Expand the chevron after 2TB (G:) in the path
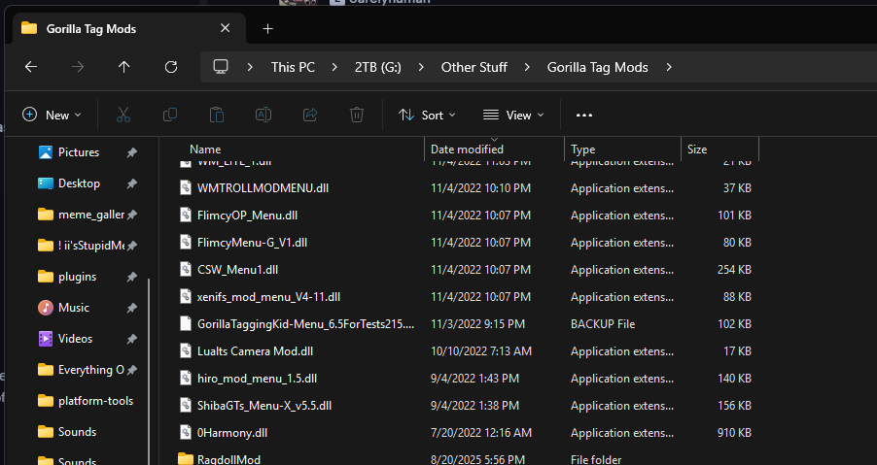This screenshot has width=877, height=465. tap(421, 67)
